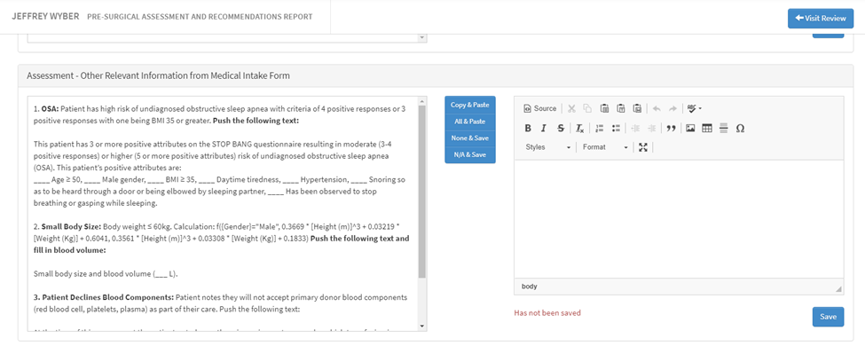Go back via Visit Review button
This screenshot has width=865, height=346.
tap(821, 19)
